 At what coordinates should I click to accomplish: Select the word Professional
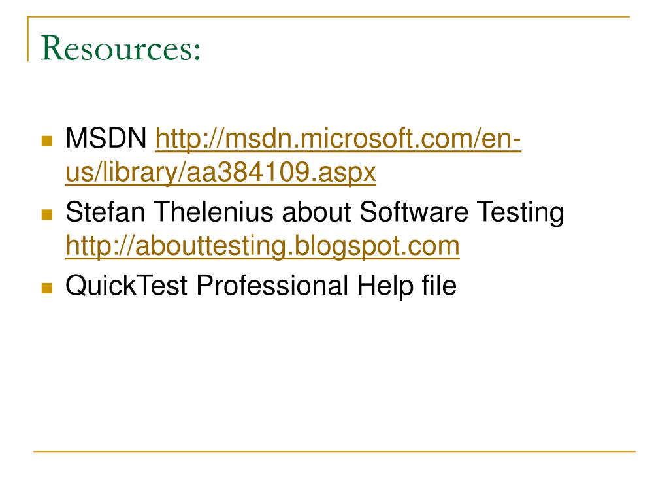[x=272, y=286]
